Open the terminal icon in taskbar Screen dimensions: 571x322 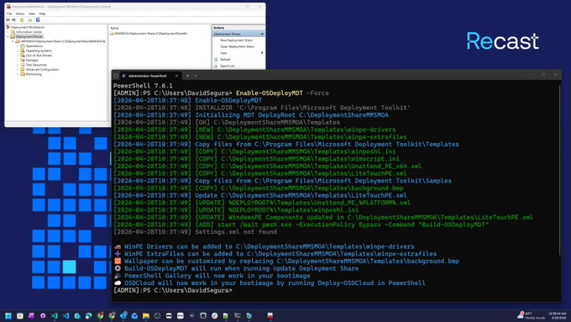(x=237, y=316)
